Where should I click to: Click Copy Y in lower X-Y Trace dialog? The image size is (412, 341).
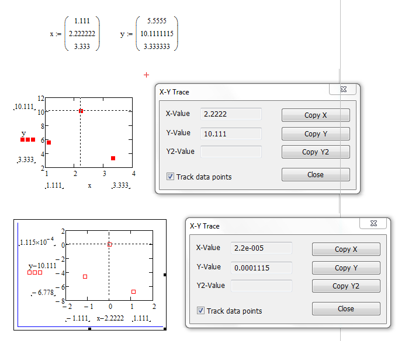(346, 268)
